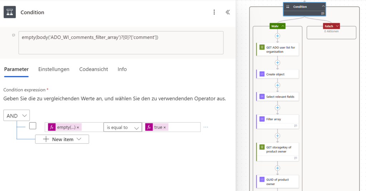Select GET storageKey of product owner card
This screenshot has height=191, width=366.
277,152
